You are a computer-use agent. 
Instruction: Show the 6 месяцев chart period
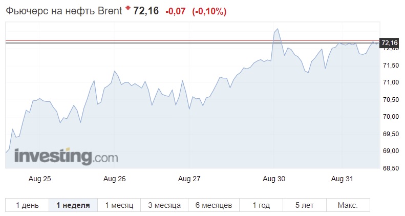[x=214, y=205]
